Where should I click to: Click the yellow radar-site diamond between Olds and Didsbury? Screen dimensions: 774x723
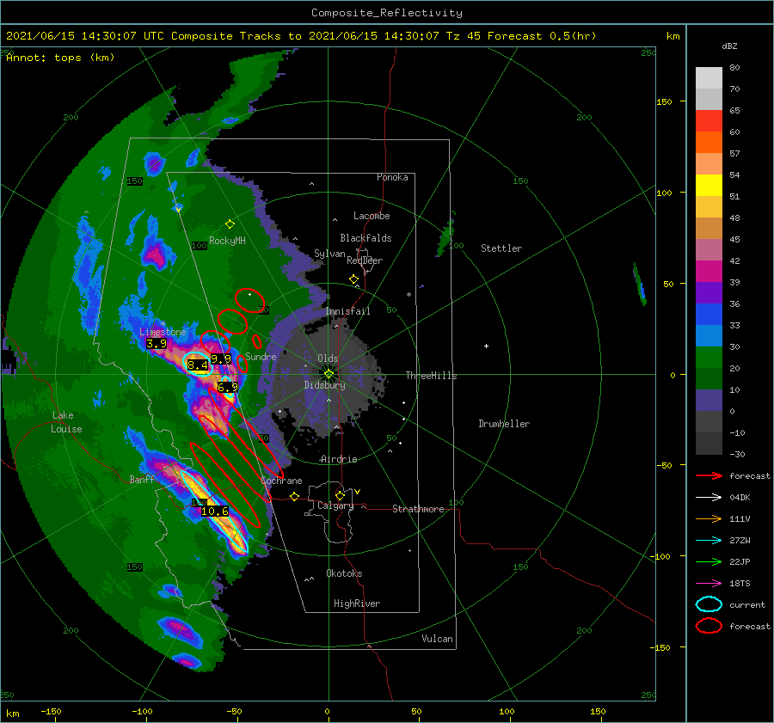[329, 374]
